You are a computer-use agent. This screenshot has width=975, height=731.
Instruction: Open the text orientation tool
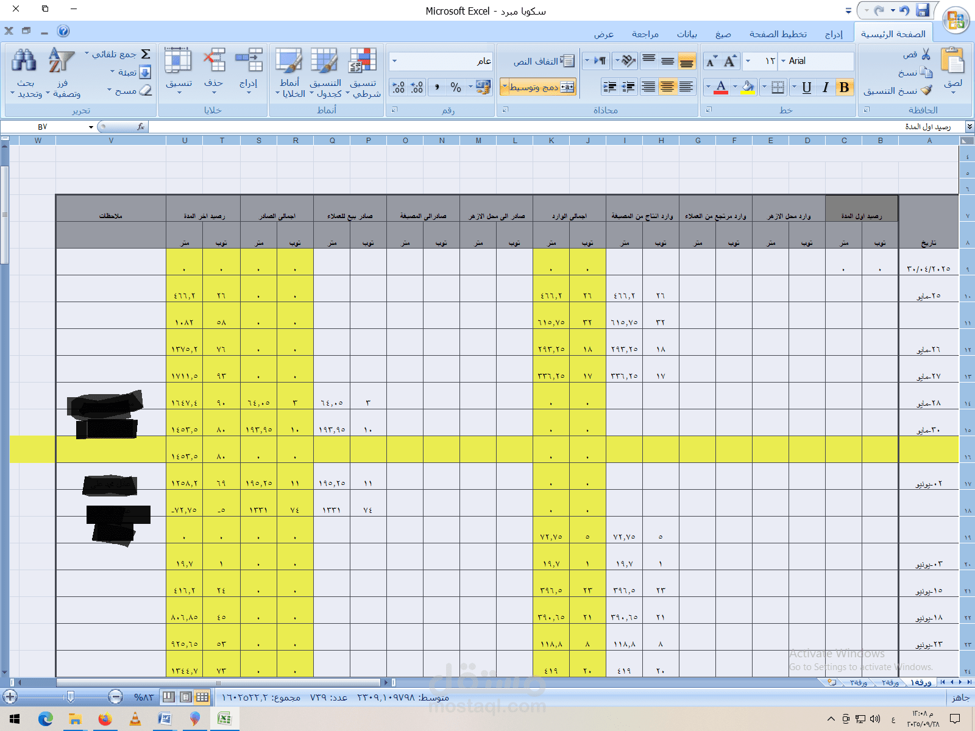[x=628, y=60]
